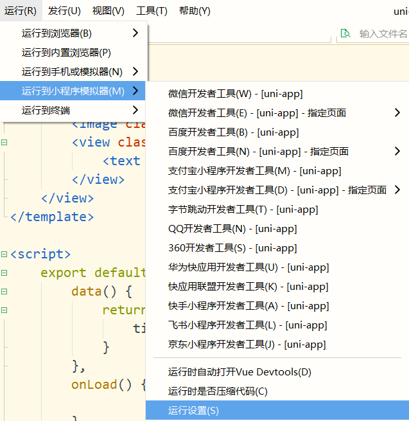This screenshot has height=421, width=409.
Task: Focus the 输入文件名 search field
Action: [383, 34]
